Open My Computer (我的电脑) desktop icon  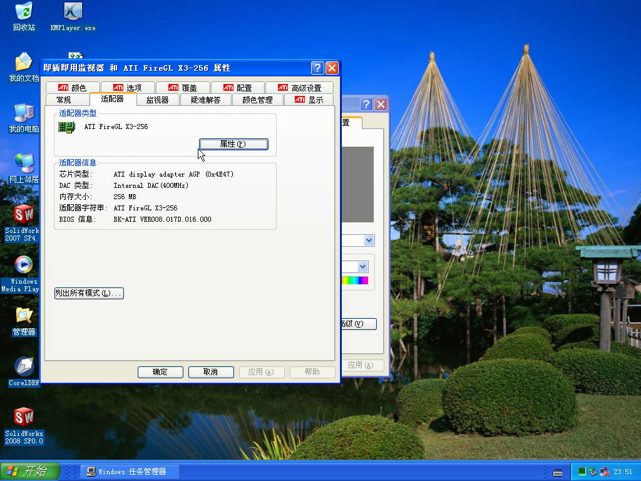pyautogui.click(x=24, y=118)
